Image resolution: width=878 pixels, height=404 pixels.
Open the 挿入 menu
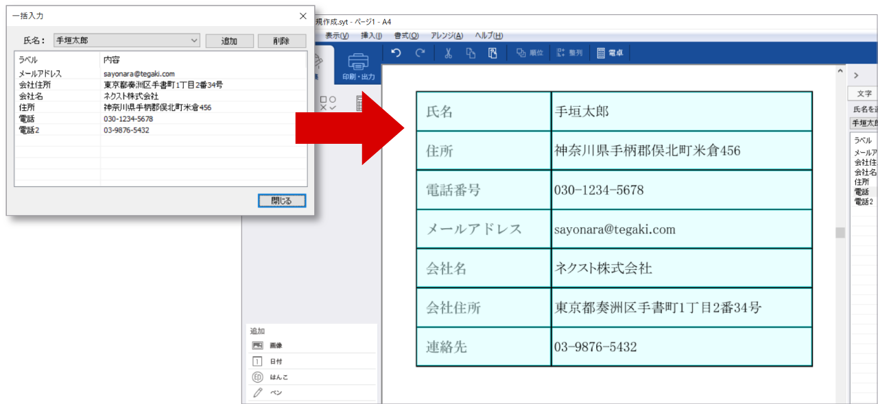(371, 36)
